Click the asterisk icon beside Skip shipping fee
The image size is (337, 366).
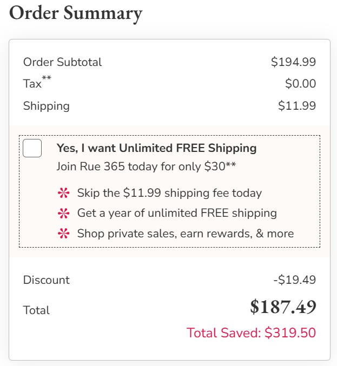coord(64,193)
